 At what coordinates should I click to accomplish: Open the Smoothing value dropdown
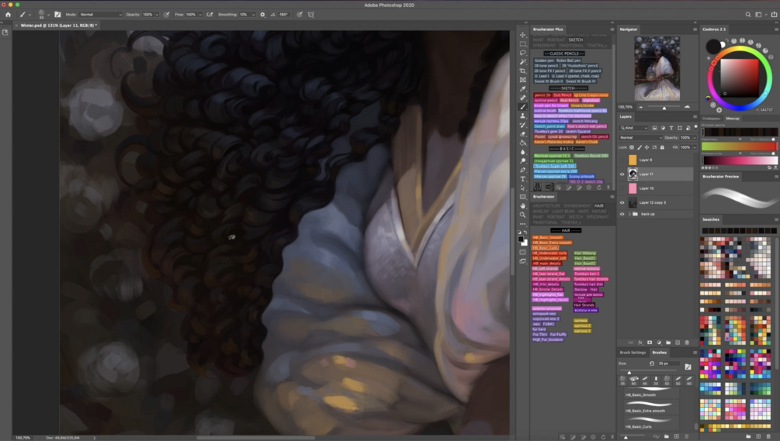253,15
